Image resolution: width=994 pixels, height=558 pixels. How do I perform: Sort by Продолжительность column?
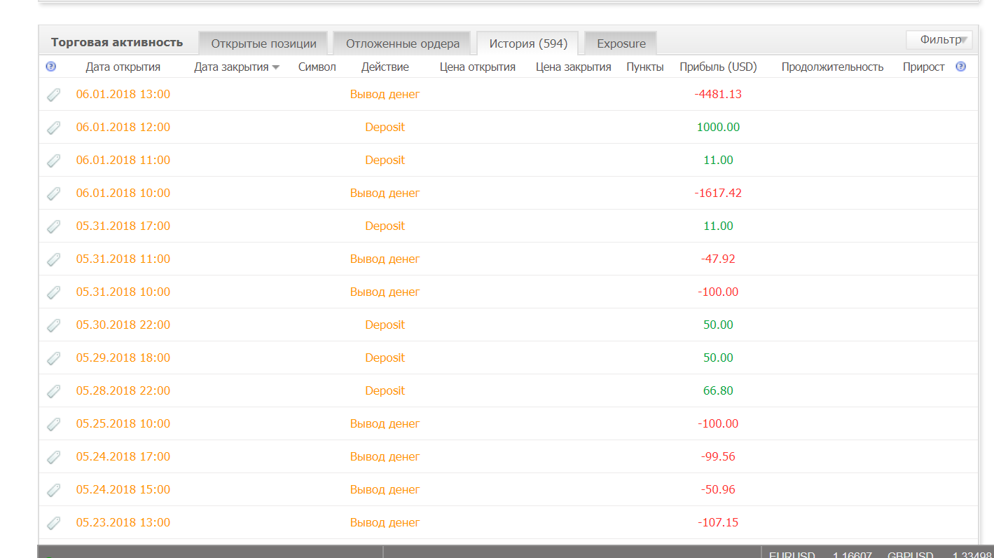click(x=833, y=67)
